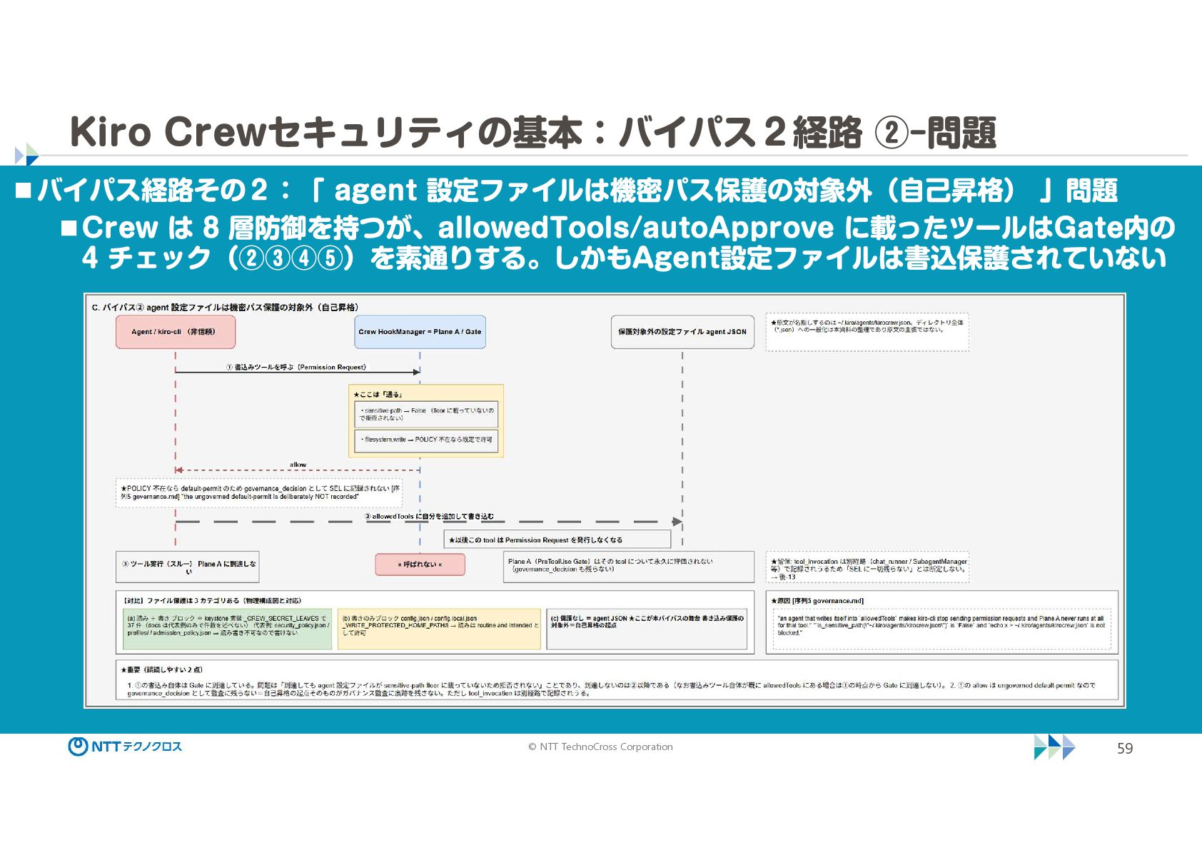Click the quote starting "an agent that writes itself"
Viewport: 1202px width, 850px height.
pos(941,628)
